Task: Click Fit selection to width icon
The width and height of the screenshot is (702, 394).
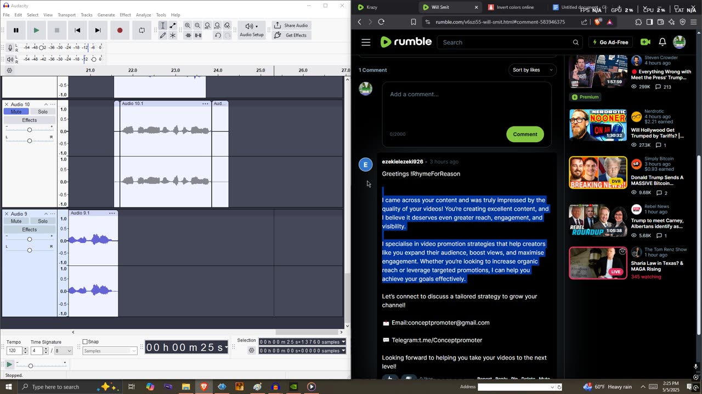Action: pyautogui.click(x=207, y=26)
